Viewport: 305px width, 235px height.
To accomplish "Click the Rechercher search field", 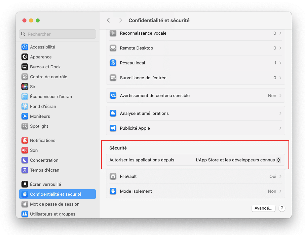I will 57,34.
